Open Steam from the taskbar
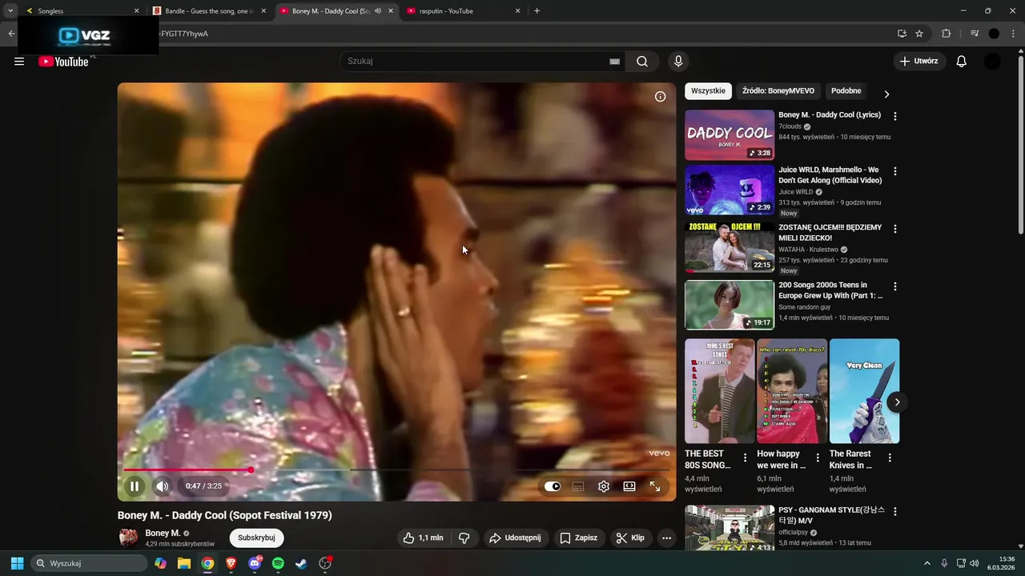The width and height of the screenshot is (1025, 576). click(301, 563)
